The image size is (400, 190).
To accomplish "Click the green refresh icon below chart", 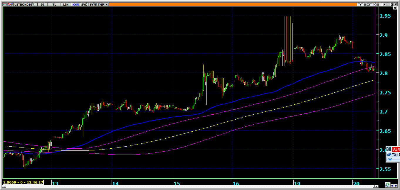I will [x=387, y=185].
